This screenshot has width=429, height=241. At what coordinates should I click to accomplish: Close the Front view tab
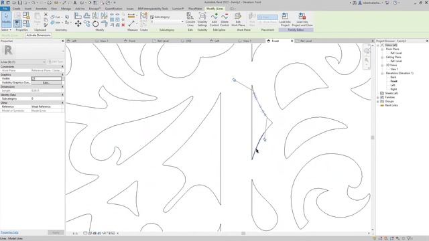coord(292,41)
